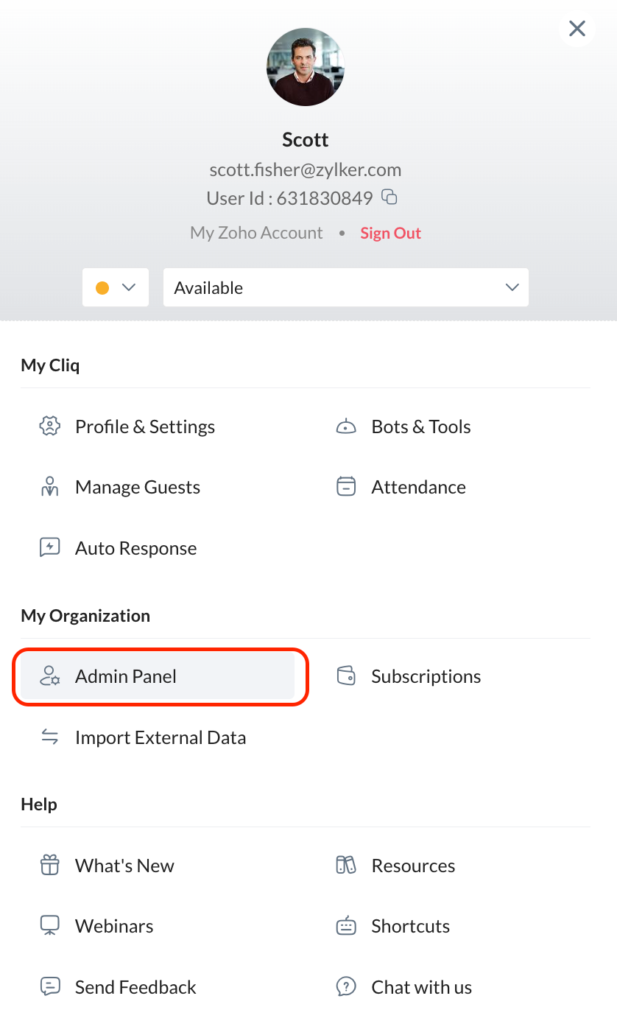This screenshot has height=1021, width=617.
Task: Close the profile panel
Action: coord(577,29)
